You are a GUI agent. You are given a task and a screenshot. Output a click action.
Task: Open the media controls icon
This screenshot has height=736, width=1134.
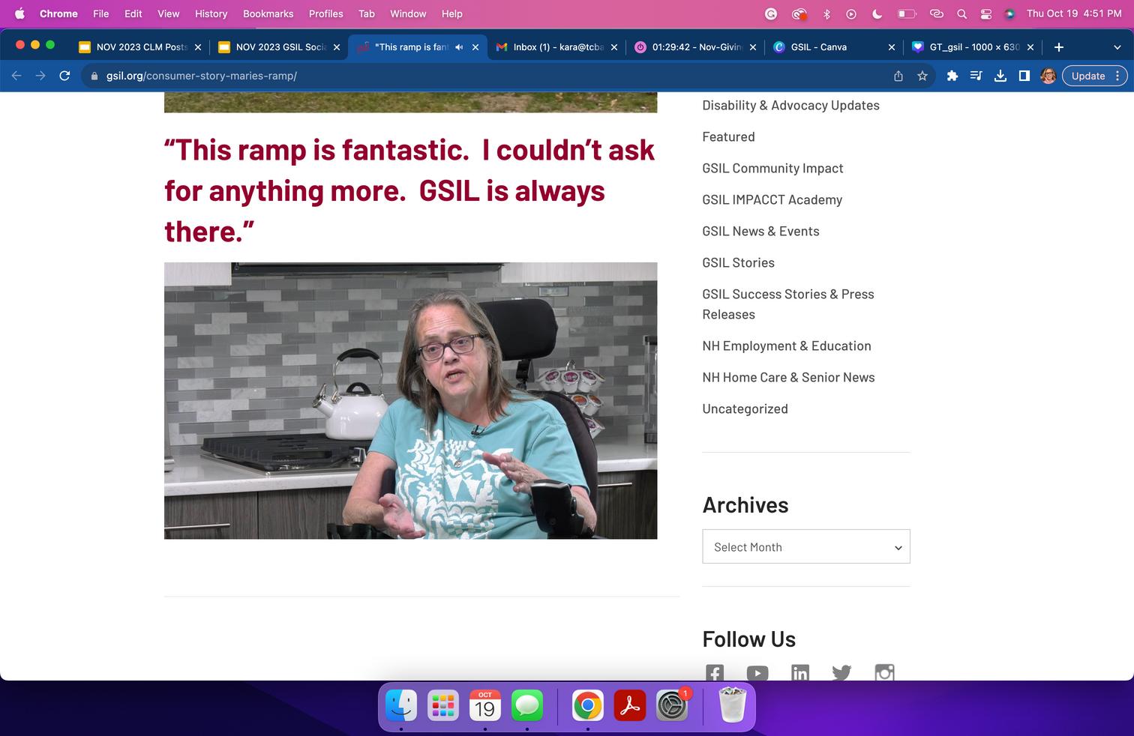click(976, 76)
